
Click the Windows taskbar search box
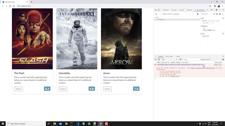(x=26, y=124)
